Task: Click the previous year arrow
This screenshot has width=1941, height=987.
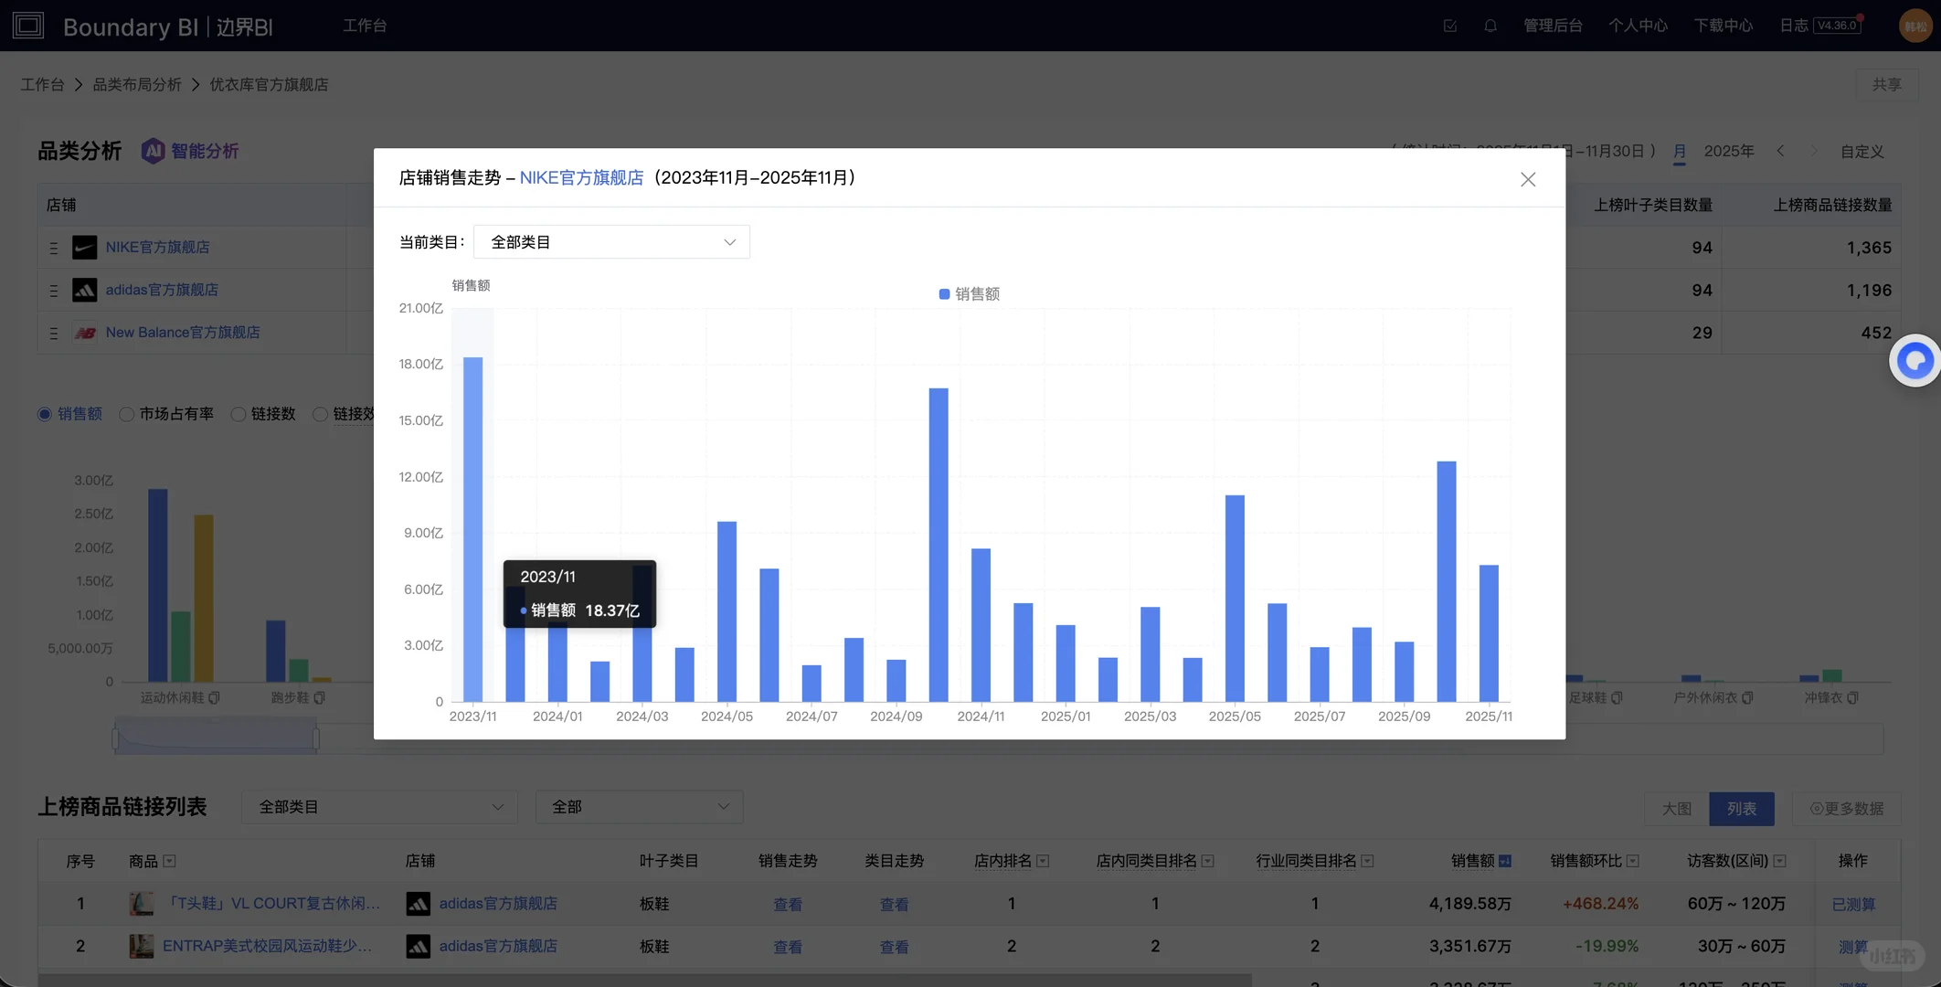Action: (x=1780, y=151)
